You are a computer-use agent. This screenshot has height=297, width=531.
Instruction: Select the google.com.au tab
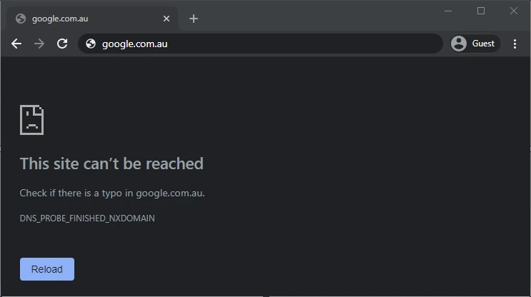92,19
